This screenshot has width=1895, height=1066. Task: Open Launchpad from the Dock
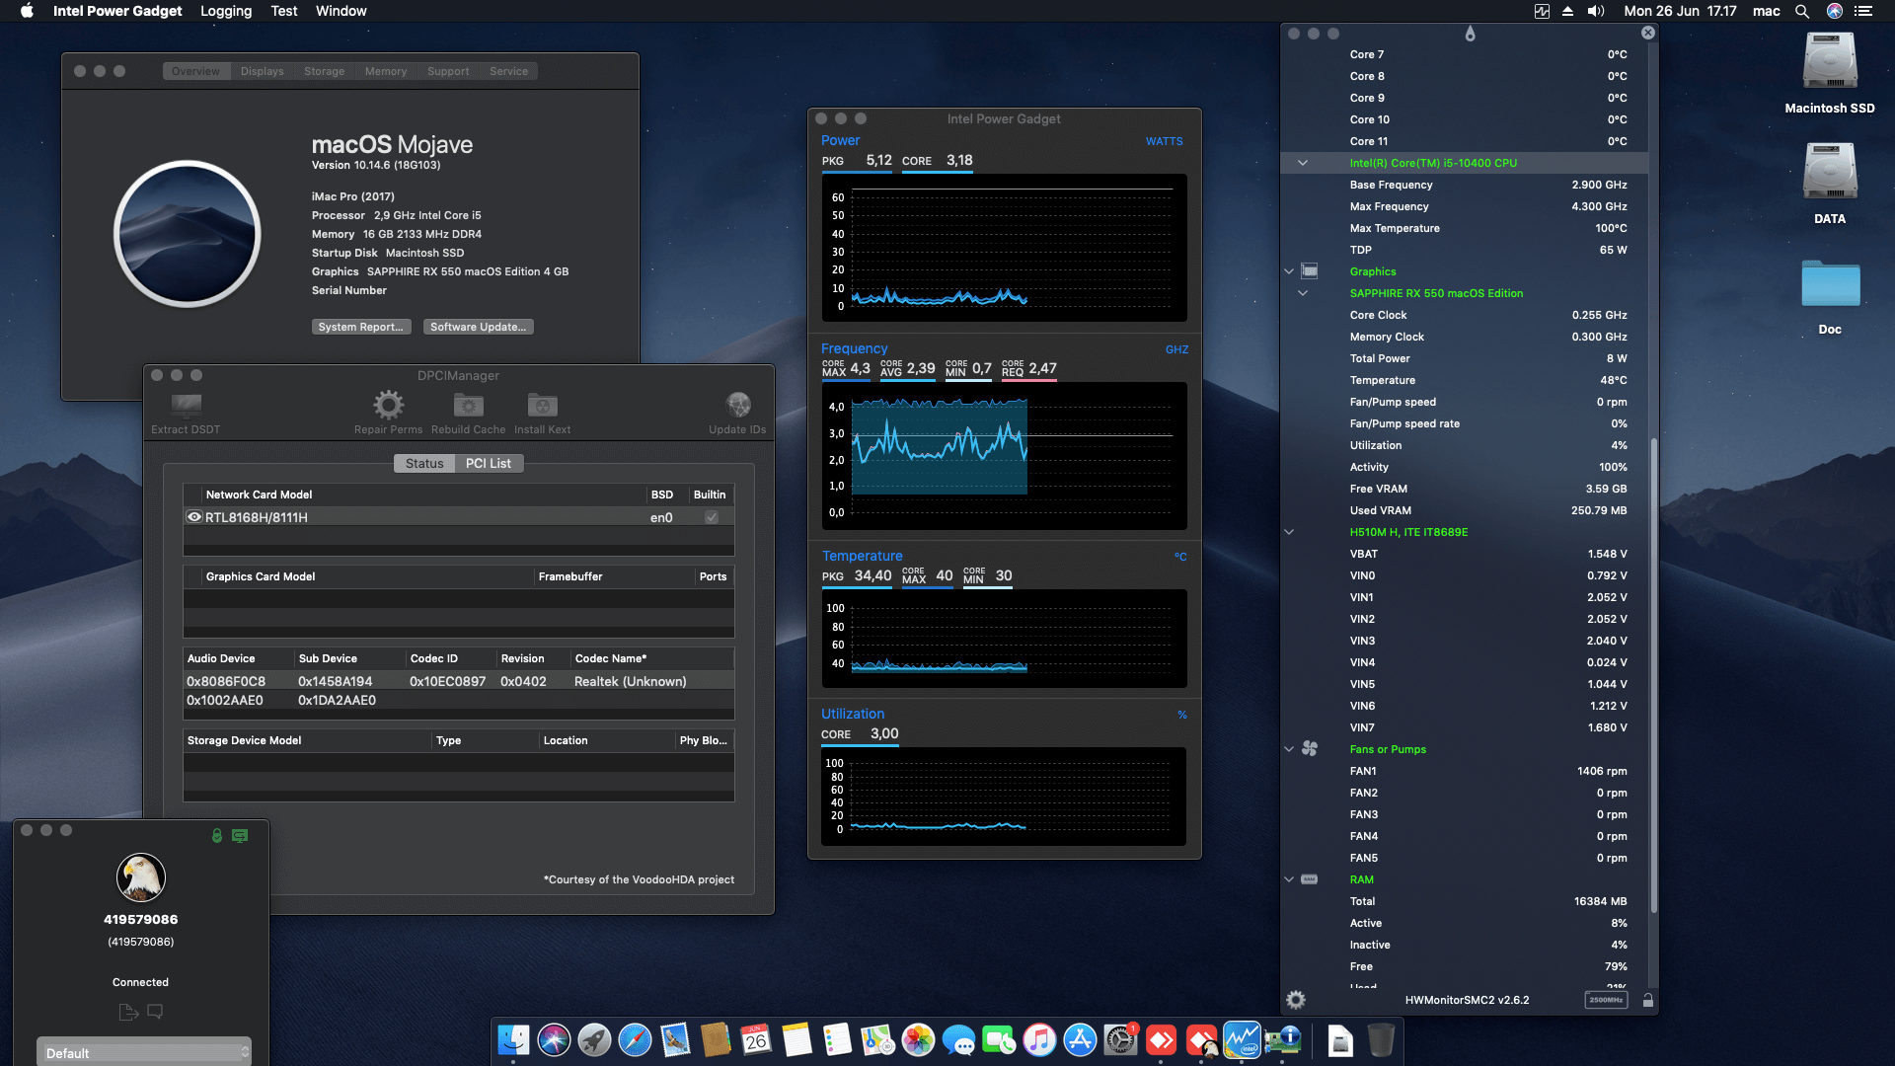(x=594, y=1040)
